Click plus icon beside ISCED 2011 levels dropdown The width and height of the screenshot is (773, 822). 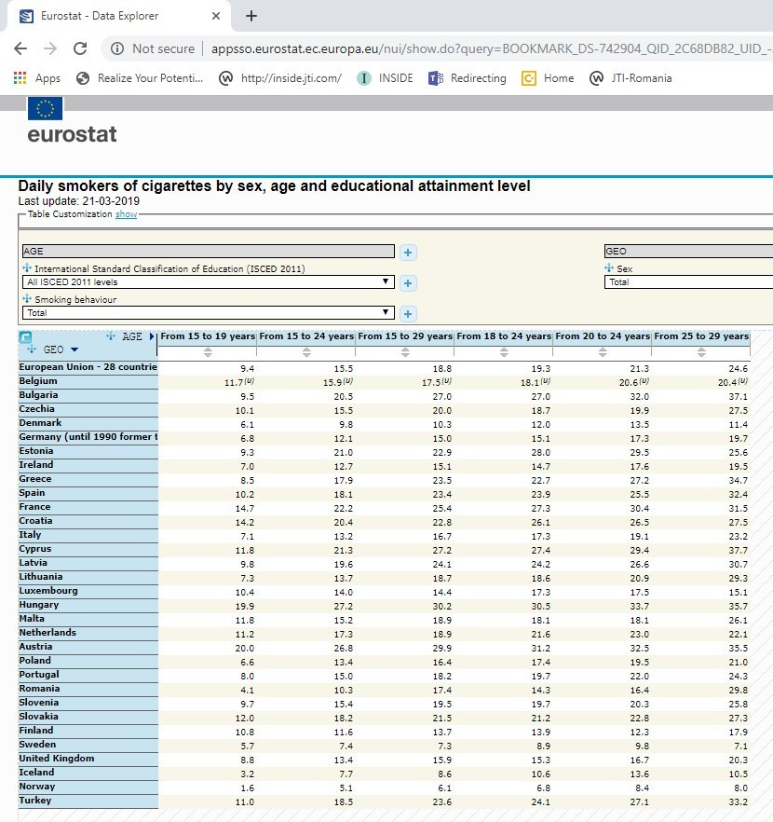[x=408, y=282]
